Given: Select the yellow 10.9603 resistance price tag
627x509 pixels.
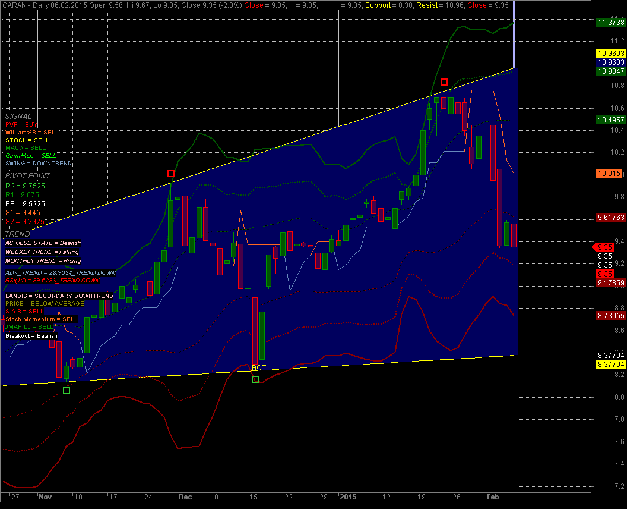Looking at the screenshot, I should tap(610, 53).
